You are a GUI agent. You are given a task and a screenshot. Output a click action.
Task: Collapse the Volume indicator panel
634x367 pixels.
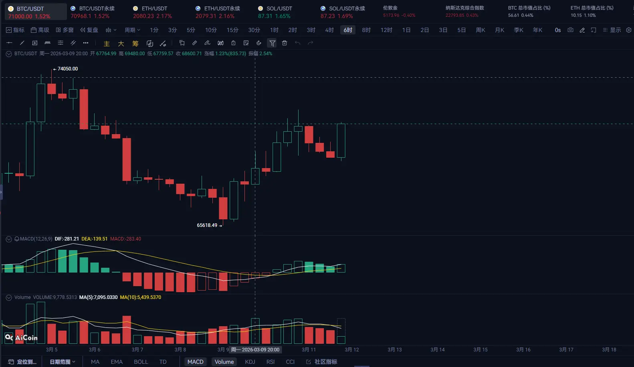(x=9, y=297)
